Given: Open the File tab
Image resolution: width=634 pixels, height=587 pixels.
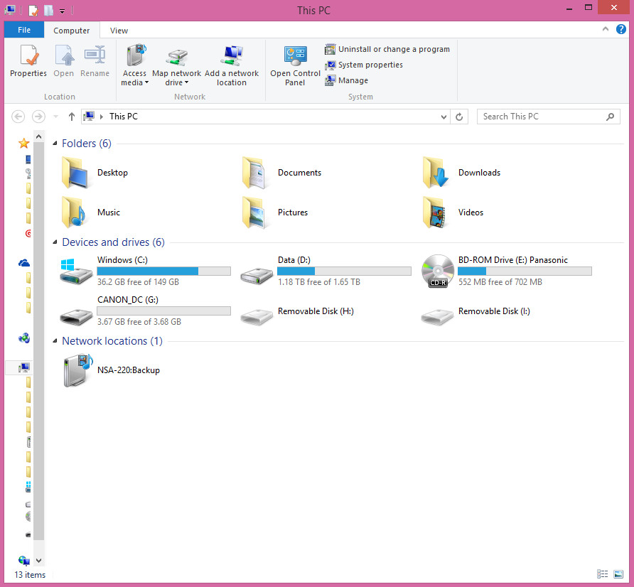Looking at the screenshot, I should [x=24, y=31].
